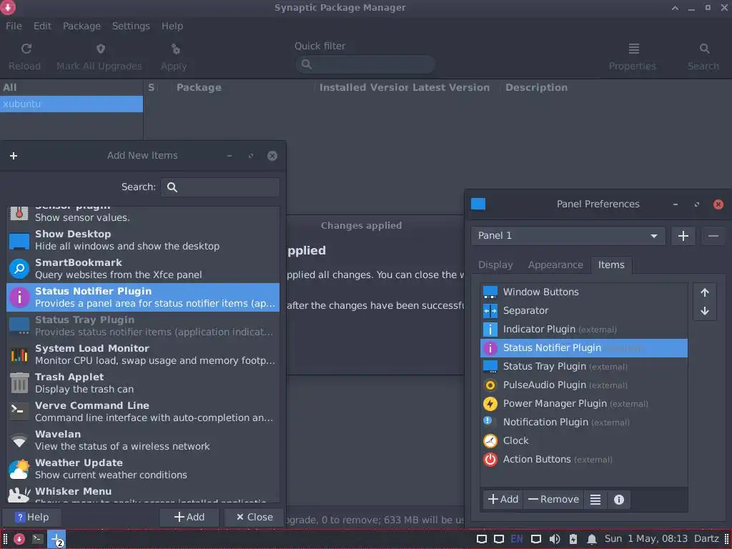
Task: Click the Quick filter search field
Action: (365, 64)
